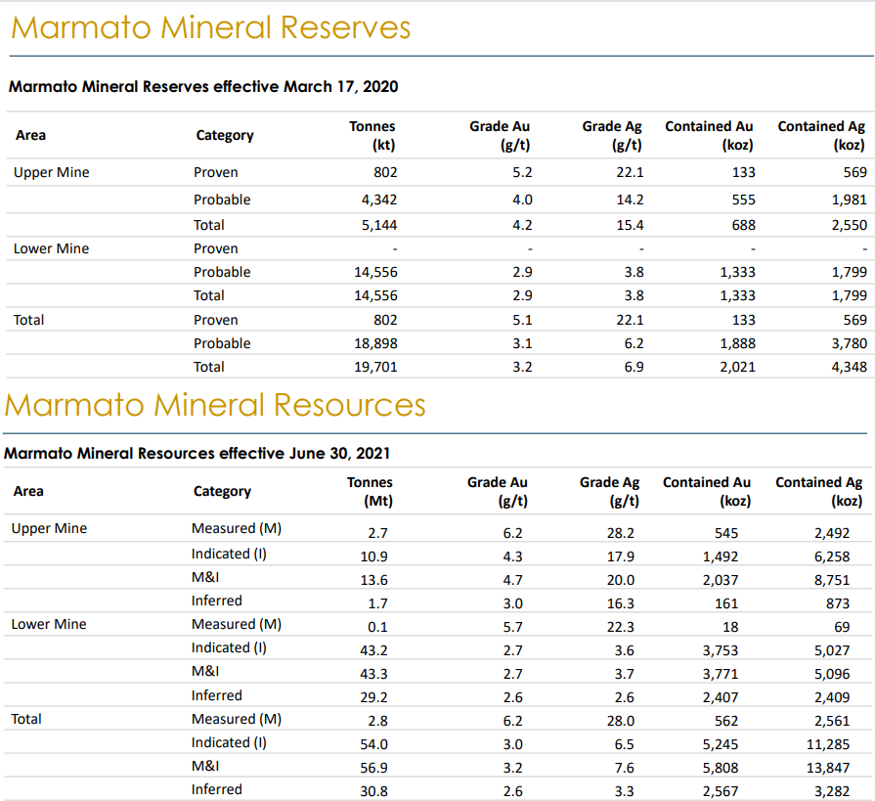
Task: Click silver grade 22.3 for Lower Mine Measured
Action: click(621, 628)
